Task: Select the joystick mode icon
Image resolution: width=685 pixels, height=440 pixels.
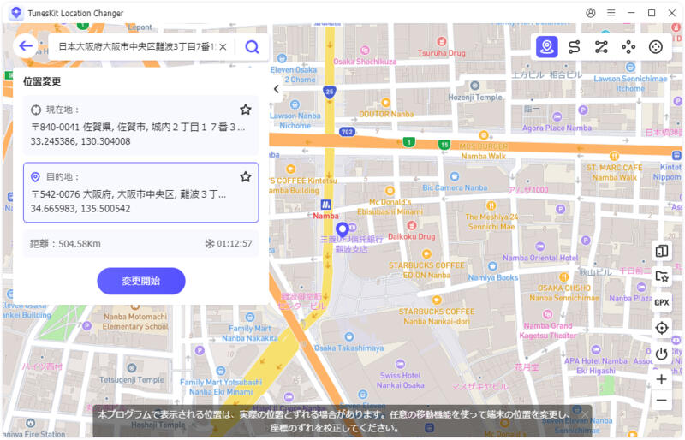Action: pos(656,47)
